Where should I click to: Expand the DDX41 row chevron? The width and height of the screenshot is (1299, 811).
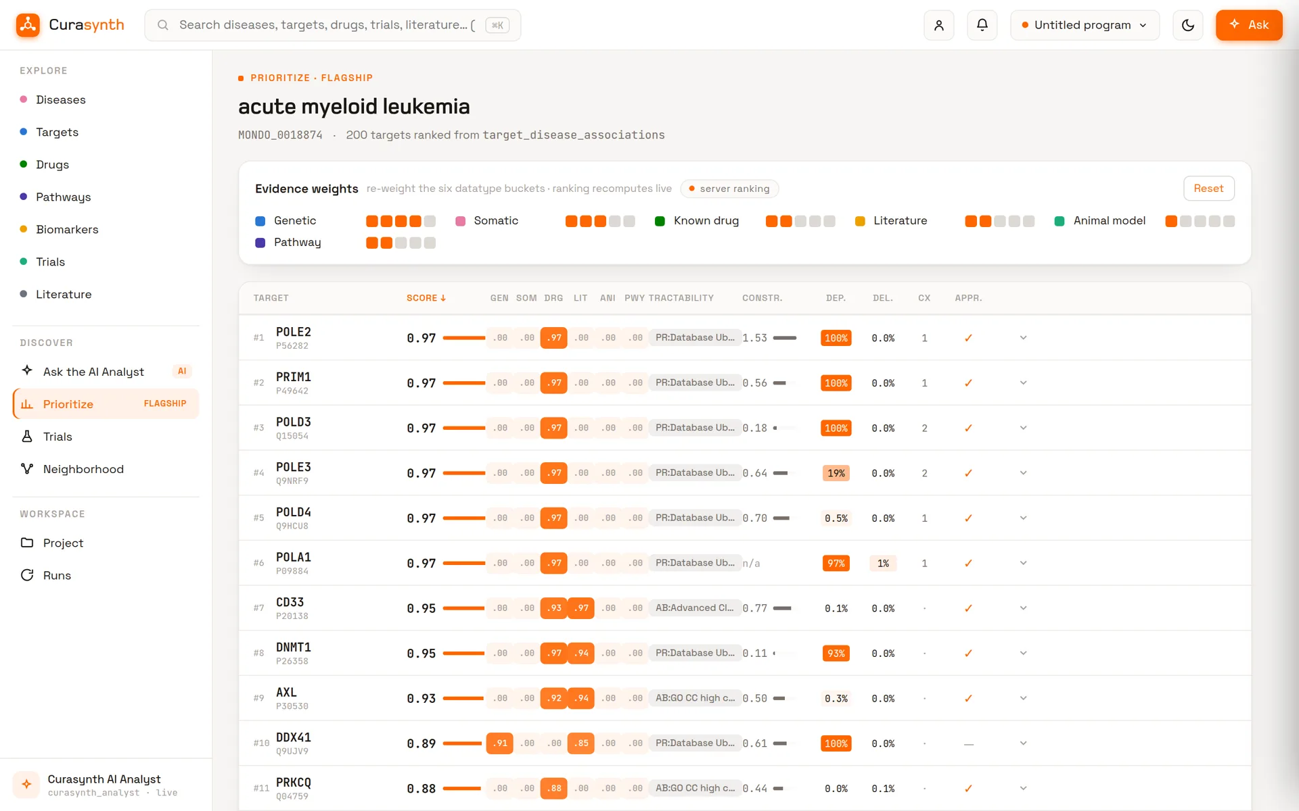1023,743
